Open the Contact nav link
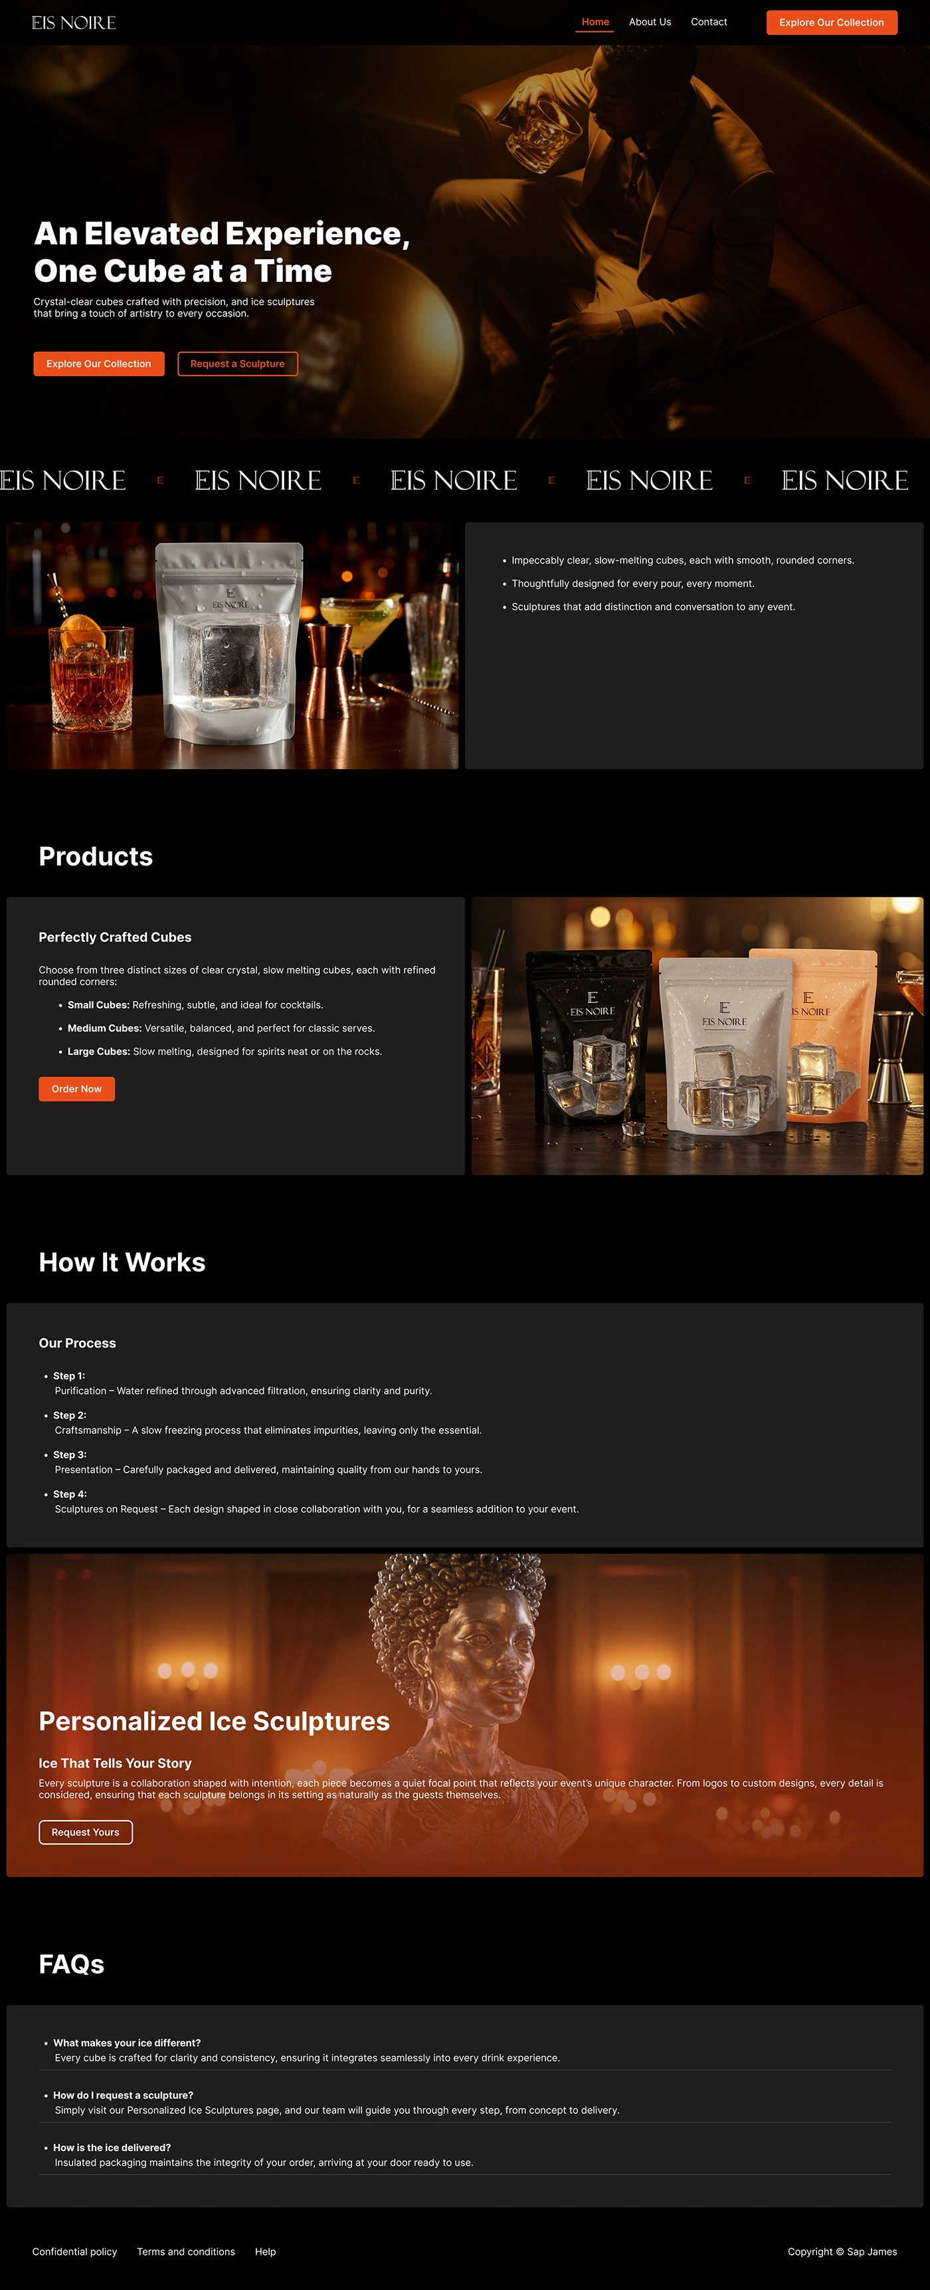The image size is (930, 2290). click(709, 22)
